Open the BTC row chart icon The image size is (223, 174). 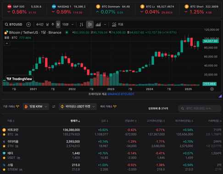point(17,135)
